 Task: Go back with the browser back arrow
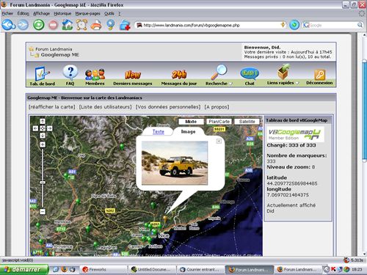[x=8, y=25]
